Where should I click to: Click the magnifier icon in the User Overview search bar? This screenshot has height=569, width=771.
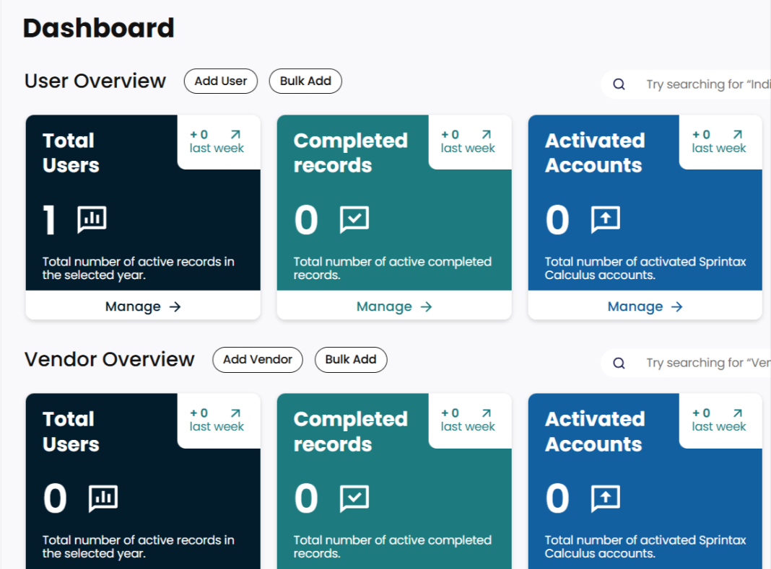coord(619,84)
